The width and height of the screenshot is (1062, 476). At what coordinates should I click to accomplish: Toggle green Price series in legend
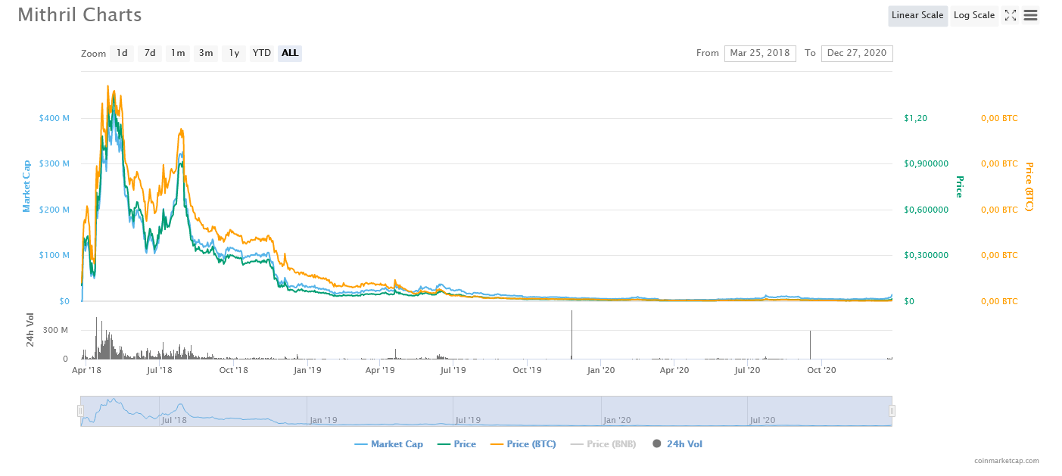457,444
